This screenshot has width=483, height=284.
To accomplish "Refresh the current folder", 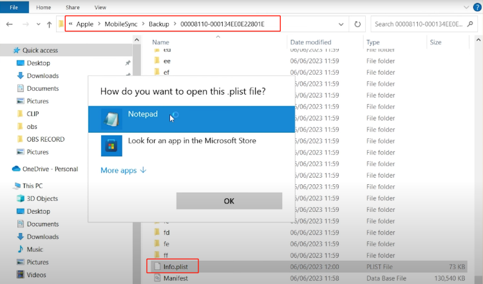I will [357, 24].
